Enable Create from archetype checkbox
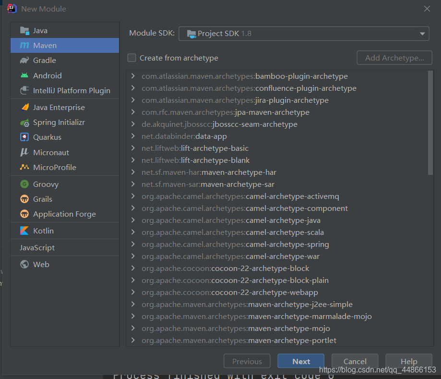This screenshot has height=379, width=441. pos(131,58)
